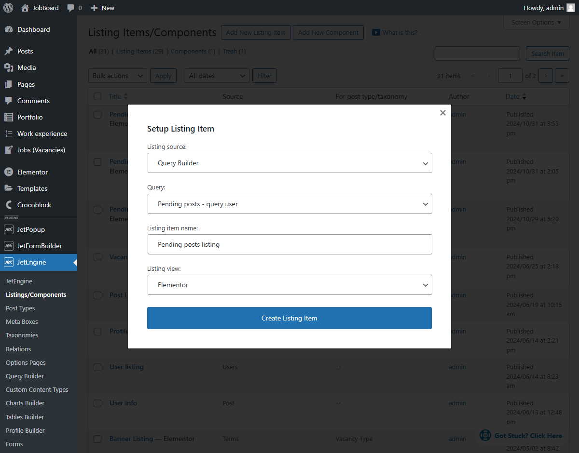579x453 pixels.
Task: Click the WordPress logo in admin bar
Action: point(8,8)
